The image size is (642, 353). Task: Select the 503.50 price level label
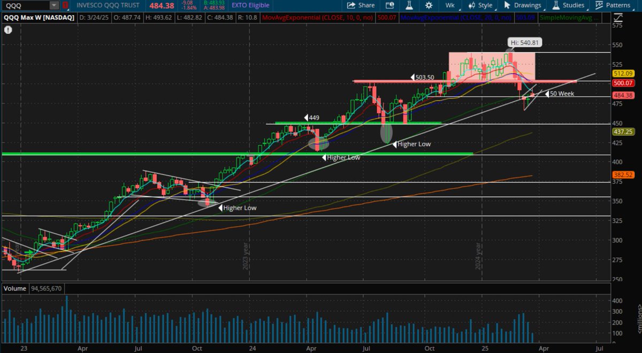tap(426, 78)
